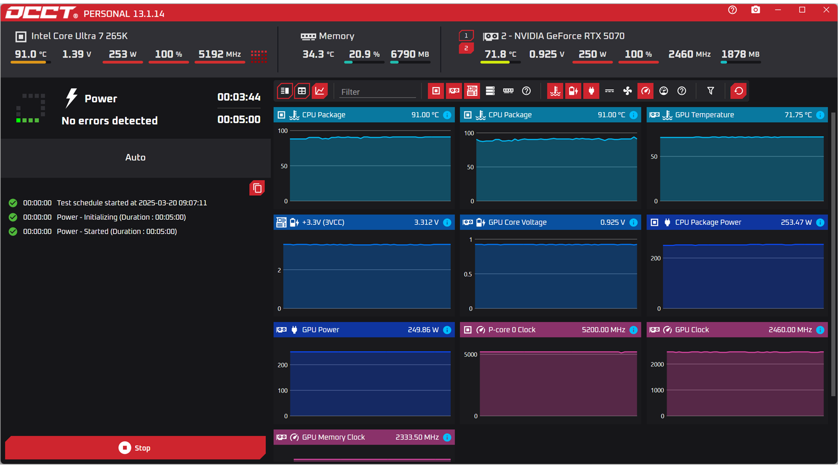Switch to the graph view mode

tap(320, 91)
